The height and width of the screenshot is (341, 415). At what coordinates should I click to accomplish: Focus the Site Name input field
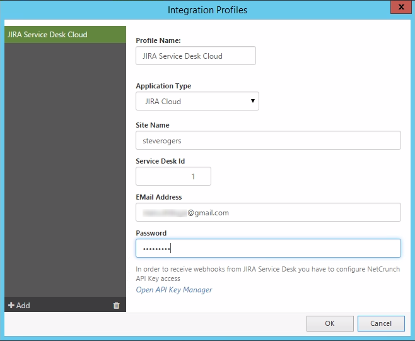(268, 140)
